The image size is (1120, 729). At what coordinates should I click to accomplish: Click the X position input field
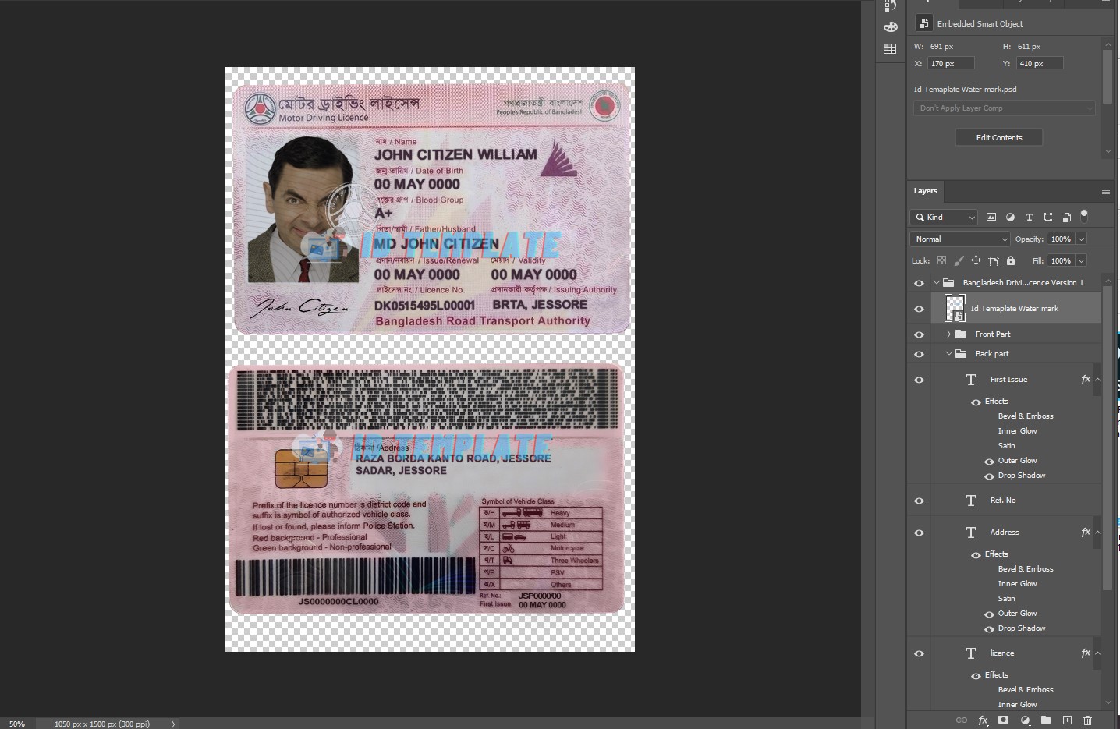[x=951, y=64]
